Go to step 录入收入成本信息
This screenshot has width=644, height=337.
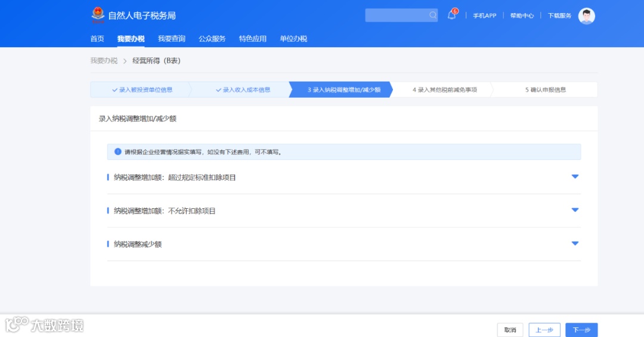(x=243, y=89)
